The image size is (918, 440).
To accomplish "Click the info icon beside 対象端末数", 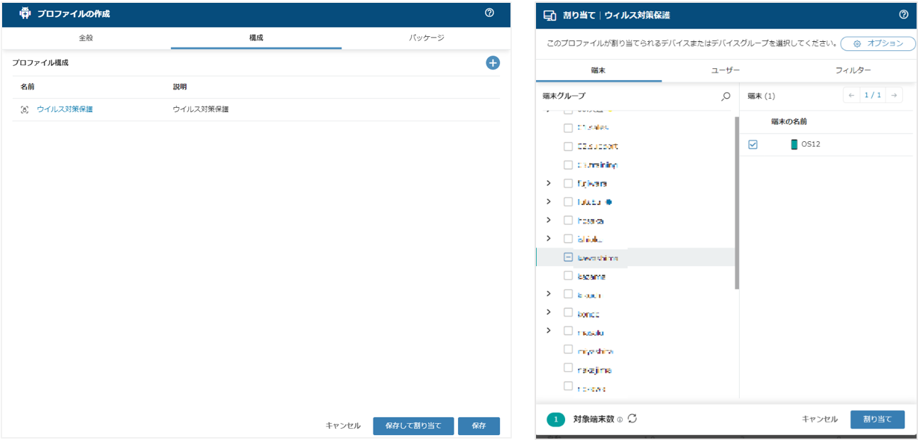I will tap(620, 420).
